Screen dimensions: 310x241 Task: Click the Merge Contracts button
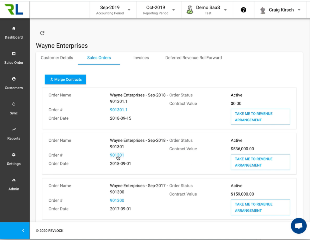click(65, 79)
